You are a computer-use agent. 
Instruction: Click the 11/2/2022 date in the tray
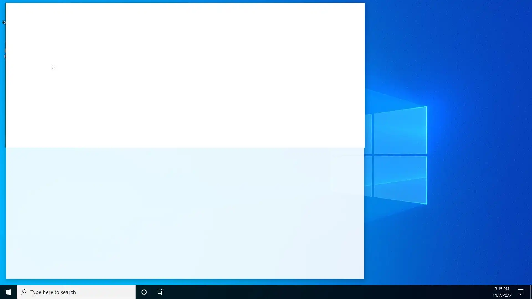click(x=502, y=295)
